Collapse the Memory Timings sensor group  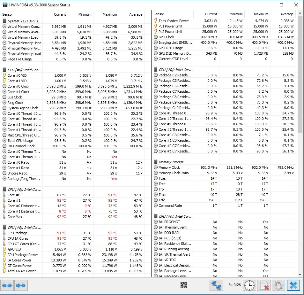pos(156,162)
